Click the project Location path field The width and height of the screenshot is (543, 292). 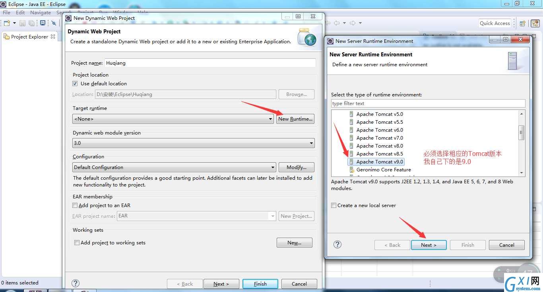coord(186,94)
